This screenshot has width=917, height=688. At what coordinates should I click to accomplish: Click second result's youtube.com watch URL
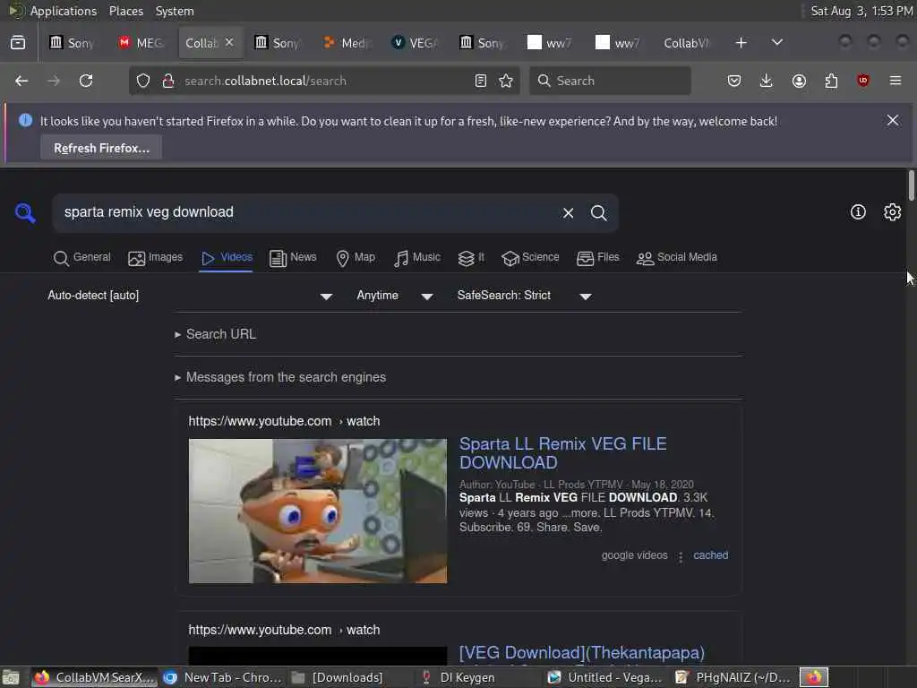284,630
